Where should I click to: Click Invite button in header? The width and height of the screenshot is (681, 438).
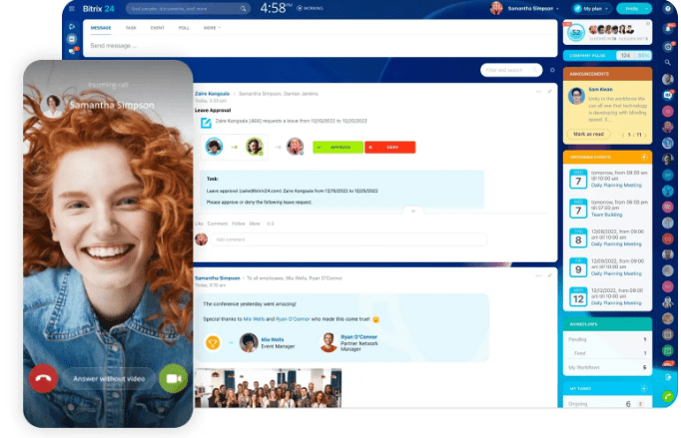coord(631,9)
